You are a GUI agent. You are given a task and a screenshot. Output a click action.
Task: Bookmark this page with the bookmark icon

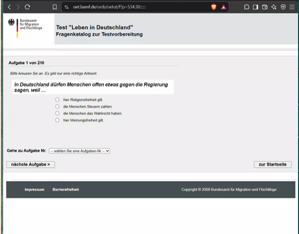pos(55,7)
